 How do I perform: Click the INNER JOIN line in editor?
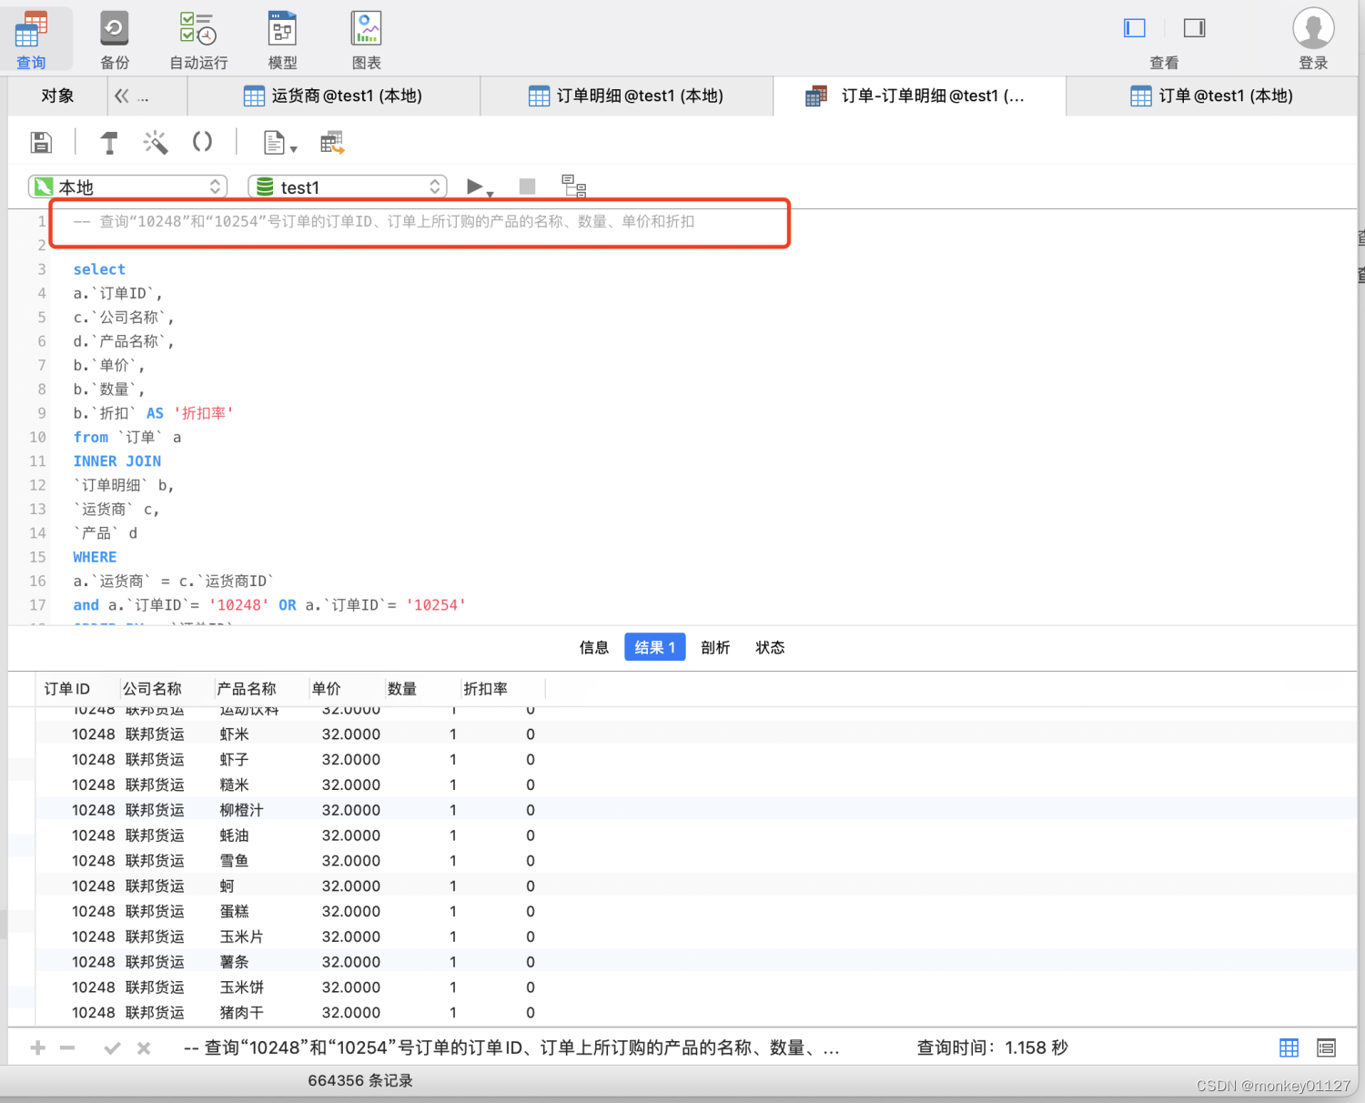click(117, 461)
